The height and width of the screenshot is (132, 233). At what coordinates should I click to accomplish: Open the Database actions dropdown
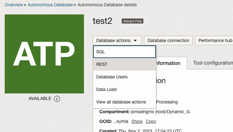pyautogui.click(x=117, y=40)
